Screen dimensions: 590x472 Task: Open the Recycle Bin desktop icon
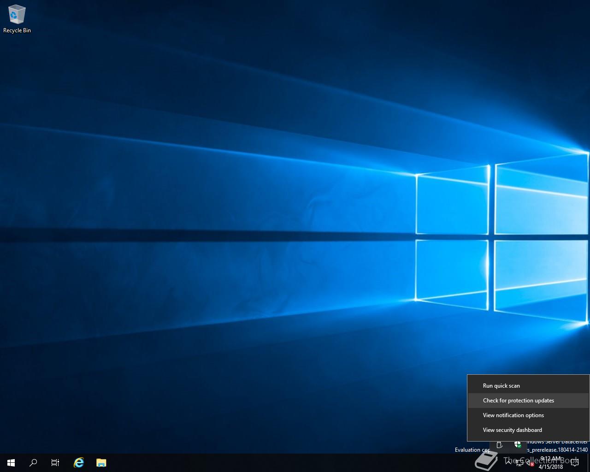(x=17, y=19)
